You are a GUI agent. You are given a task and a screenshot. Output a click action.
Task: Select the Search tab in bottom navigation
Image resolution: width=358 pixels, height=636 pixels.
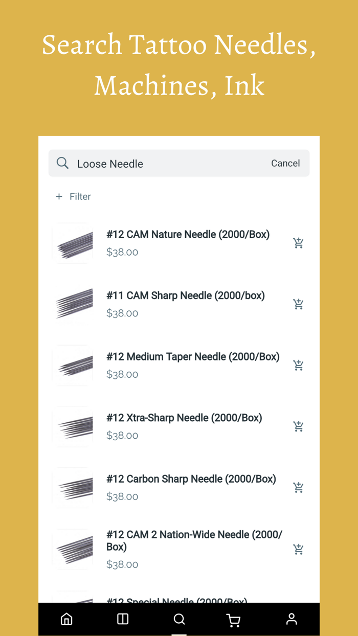(179, 619)
